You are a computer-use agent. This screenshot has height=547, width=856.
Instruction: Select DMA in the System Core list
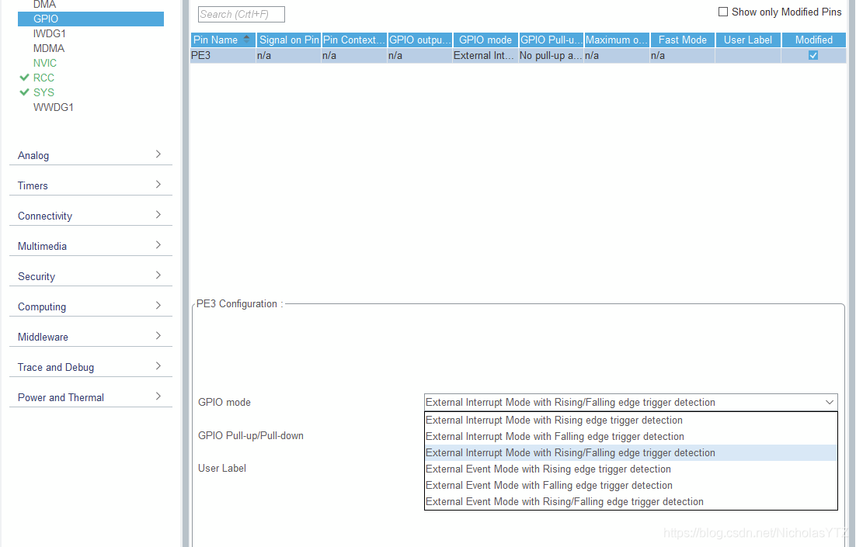[x=44, y=5]
